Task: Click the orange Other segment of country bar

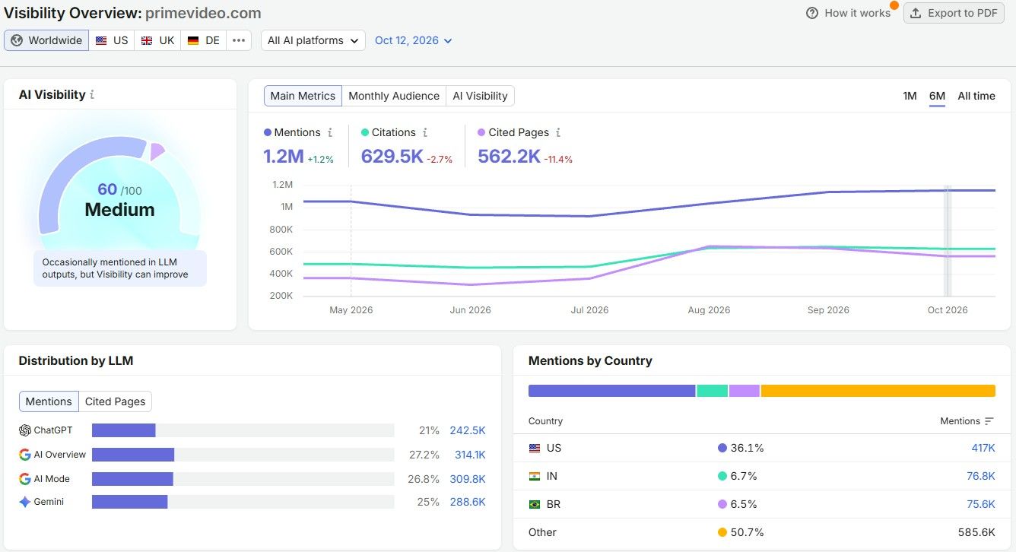Action: (878, 391)
